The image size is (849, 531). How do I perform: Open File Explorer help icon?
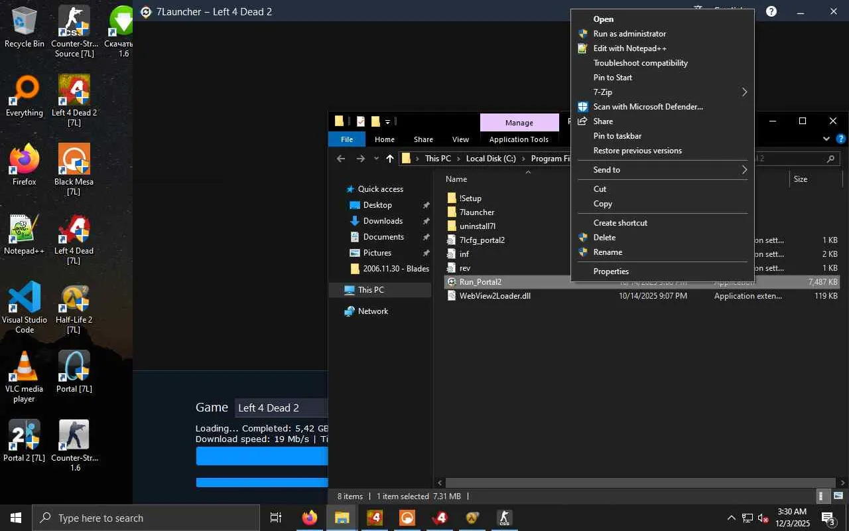(841, 139)
